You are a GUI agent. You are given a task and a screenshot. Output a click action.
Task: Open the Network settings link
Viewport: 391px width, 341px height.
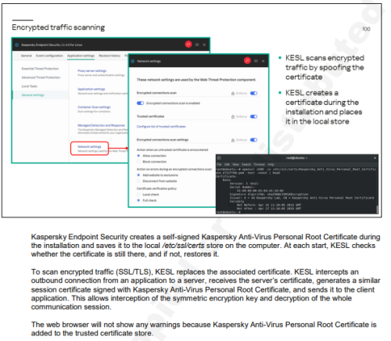pos(89,147)
